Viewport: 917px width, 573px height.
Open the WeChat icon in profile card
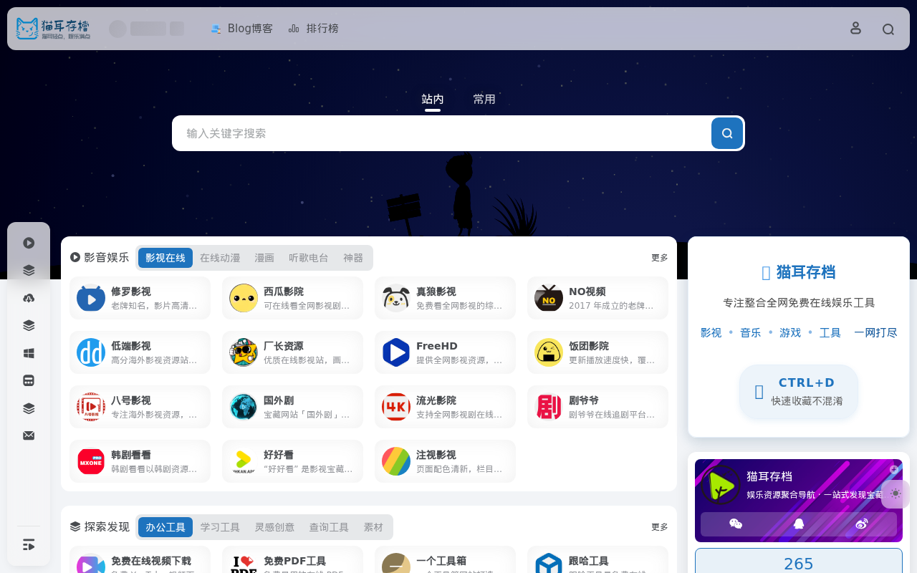coord(736,524)
